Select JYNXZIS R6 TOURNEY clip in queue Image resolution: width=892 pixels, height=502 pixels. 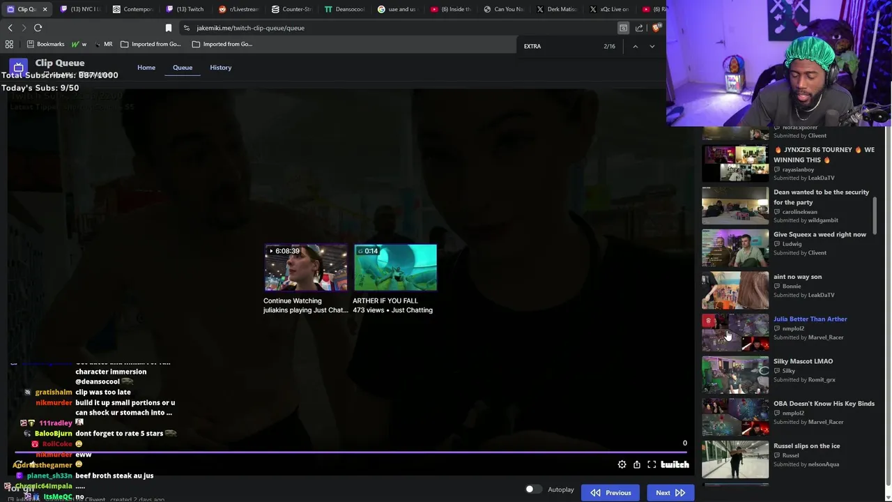click(x=787, y=163)
